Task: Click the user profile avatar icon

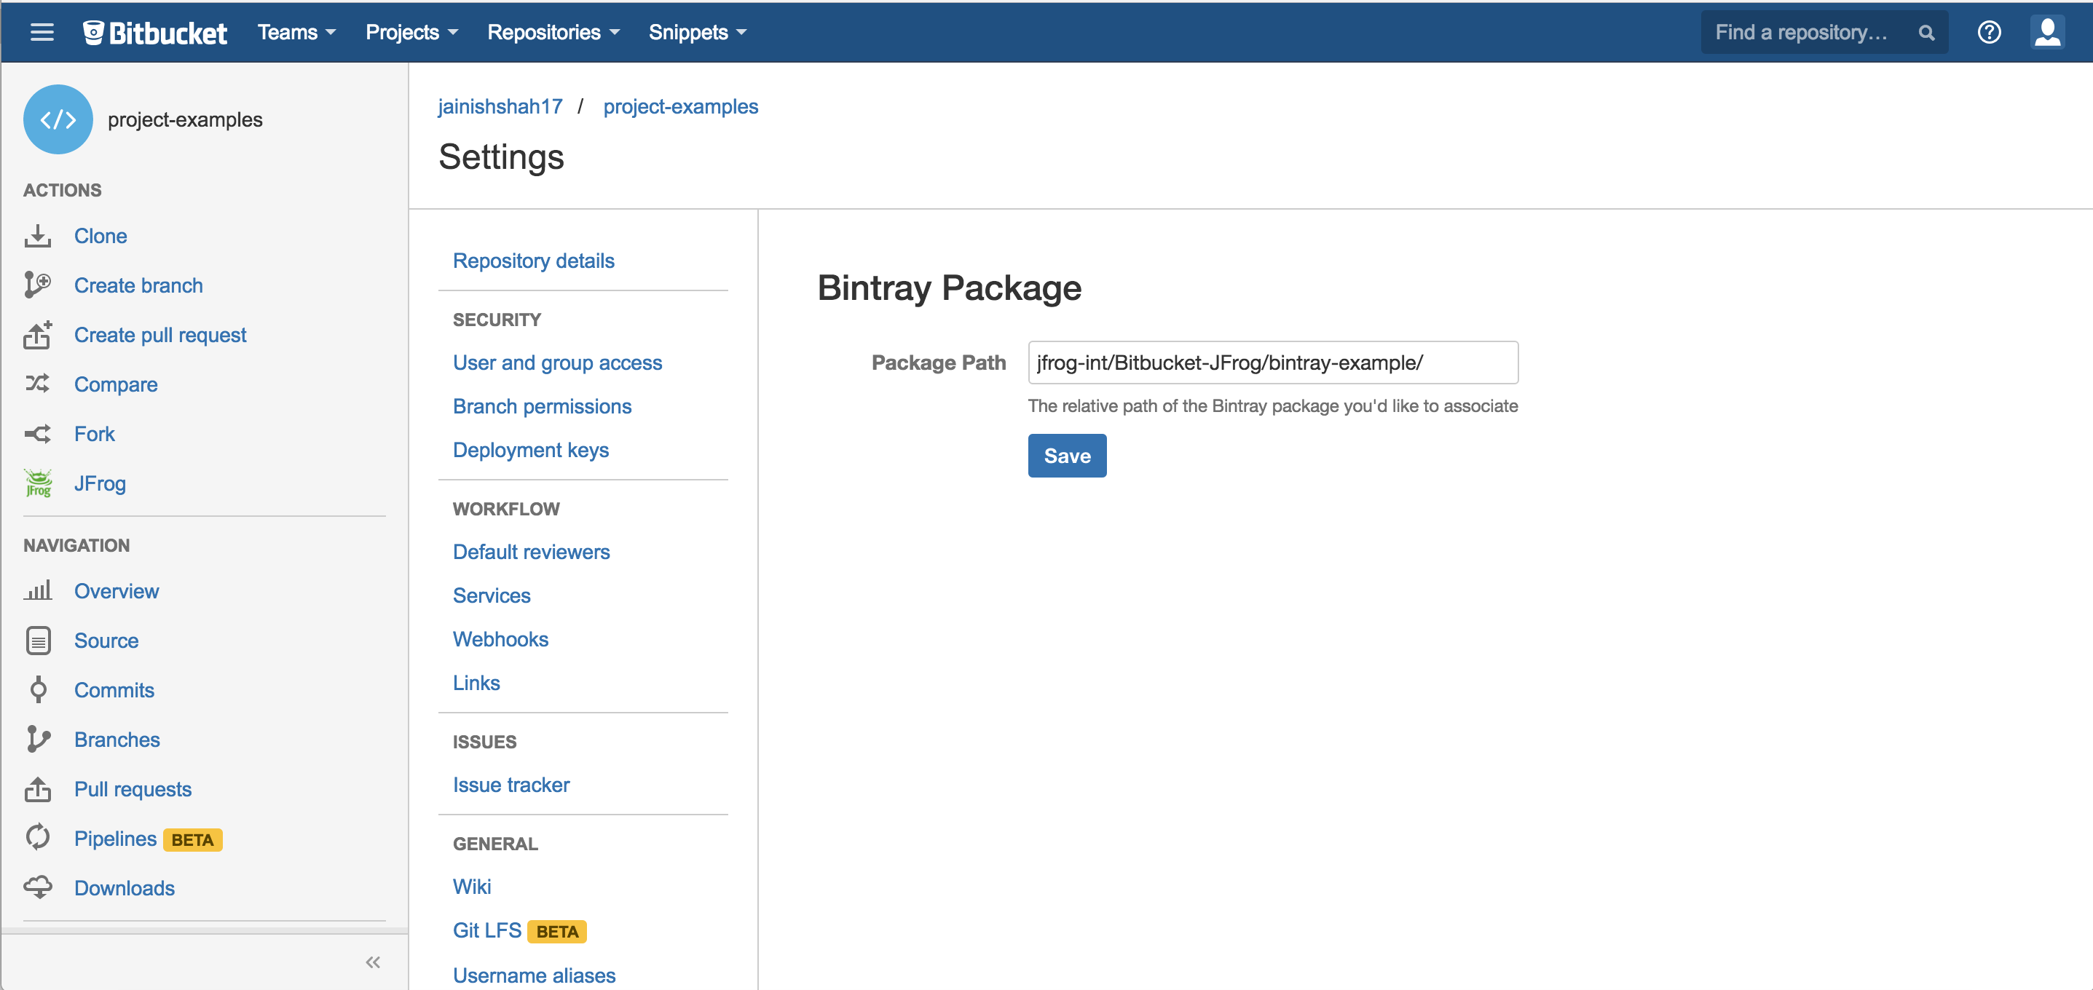Action: pos(2046,33)
